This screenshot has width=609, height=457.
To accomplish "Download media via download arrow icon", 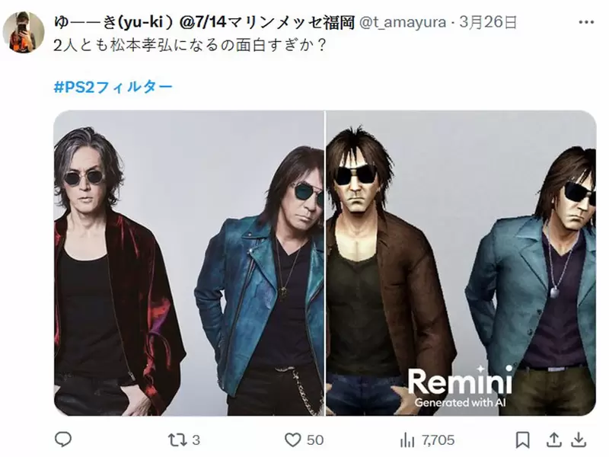I will tap(579, 439).
